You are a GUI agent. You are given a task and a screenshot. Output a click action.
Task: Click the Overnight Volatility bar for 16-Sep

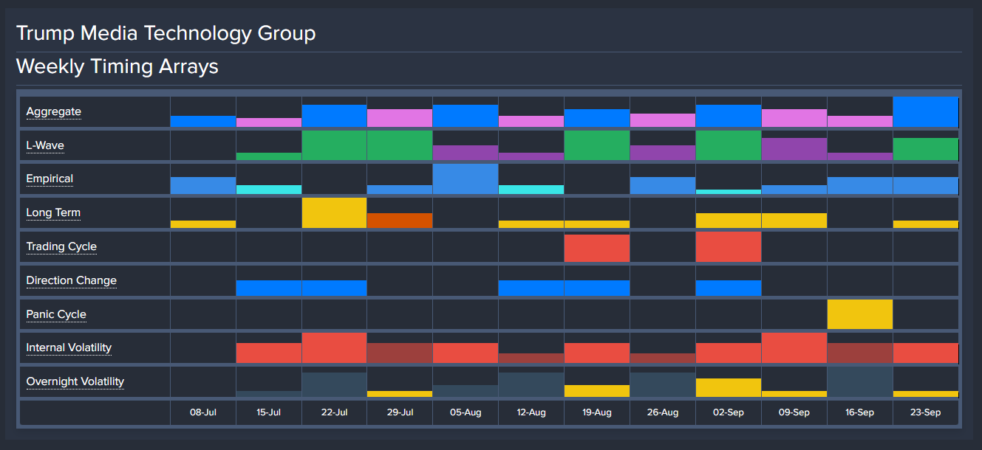[860, 382]
